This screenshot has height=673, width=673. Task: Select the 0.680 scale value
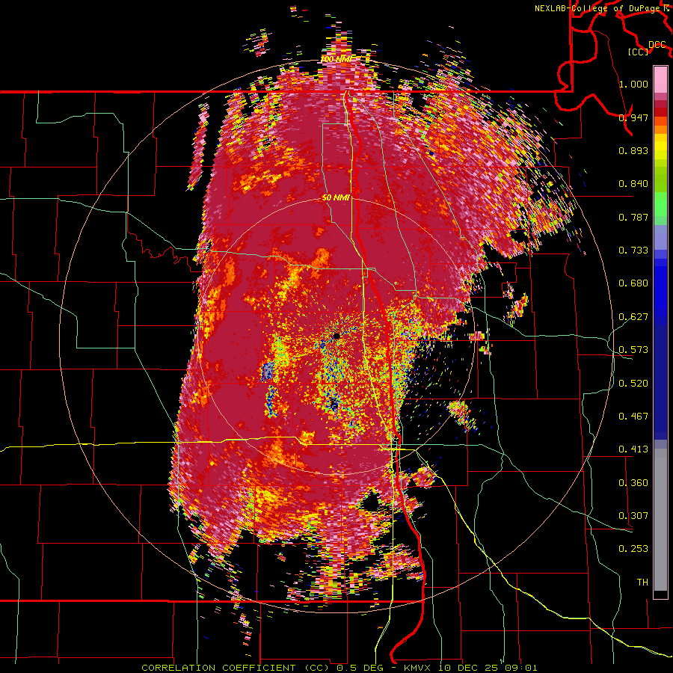(x=633, y=283)
